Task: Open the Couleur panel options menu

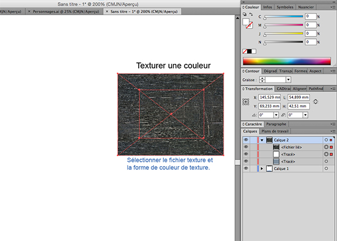Action: click(333, 8)
